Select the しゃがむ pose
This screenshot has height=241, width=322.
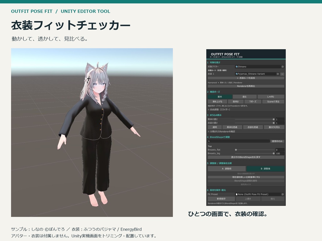coord(271,97)
